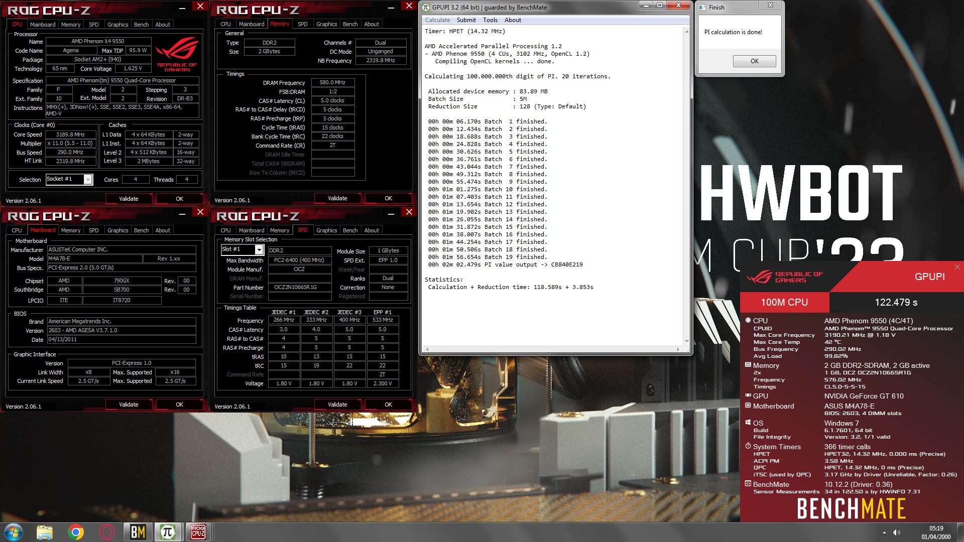Minimize the top-left CPU-Z CPU window
Image resolution: width=964 pixels, height=542 pixels.
(x=182, y=8)
